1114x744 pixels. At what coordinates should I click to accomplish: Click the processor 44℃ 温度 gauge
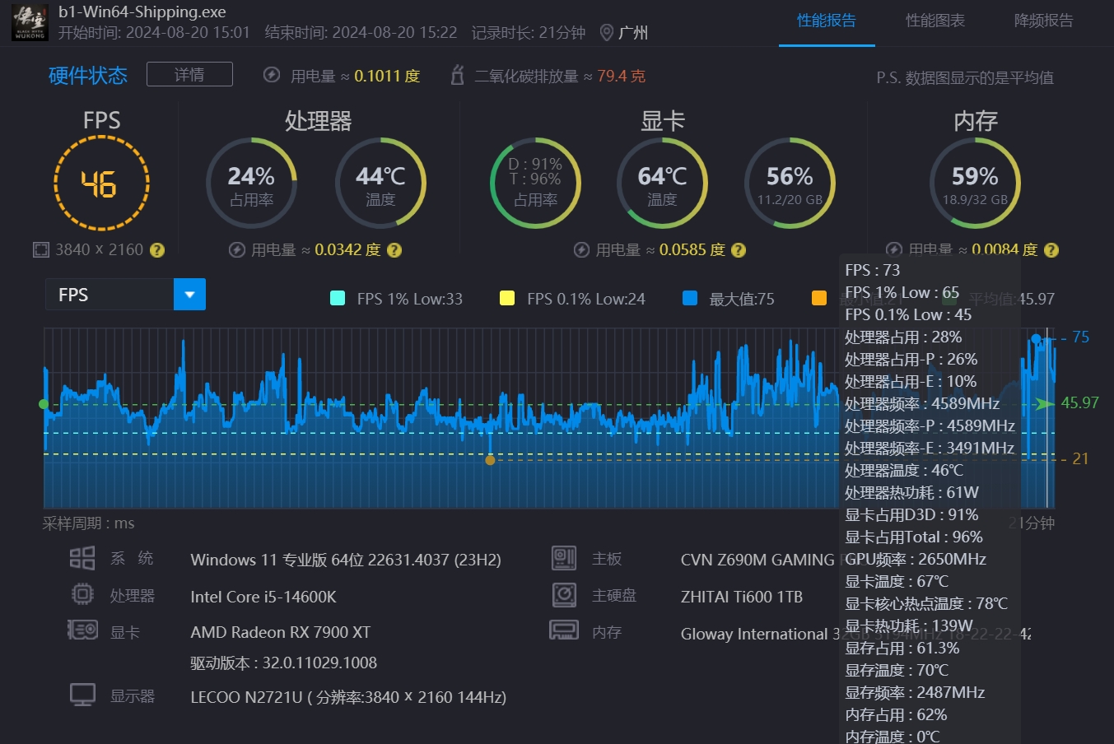(x=380, y=183)
